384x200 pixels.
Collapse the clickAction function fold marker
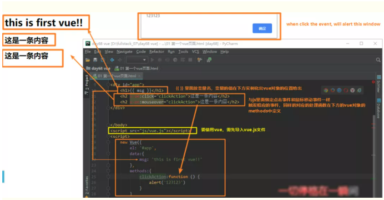[x=108, y=177]
